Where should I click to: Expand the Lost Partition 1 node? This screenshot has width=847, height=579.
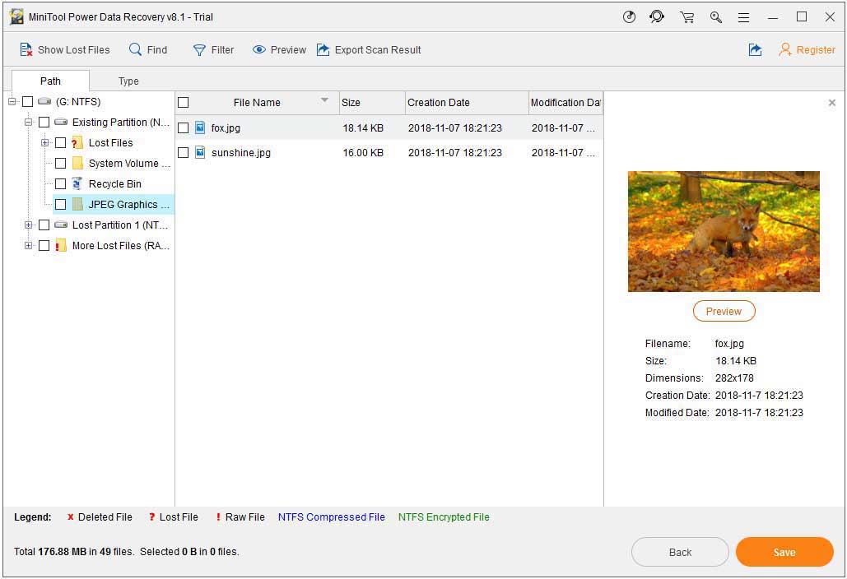click(x=29, y=225)
